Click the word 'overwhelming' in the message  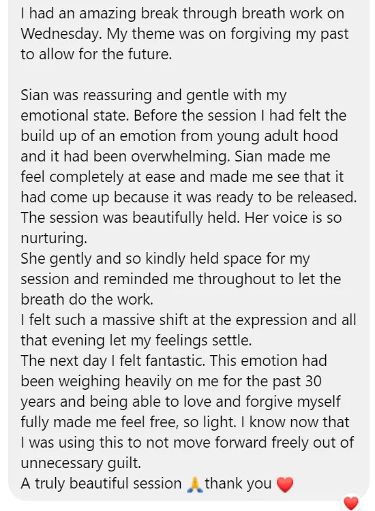(x=180, y=157)
